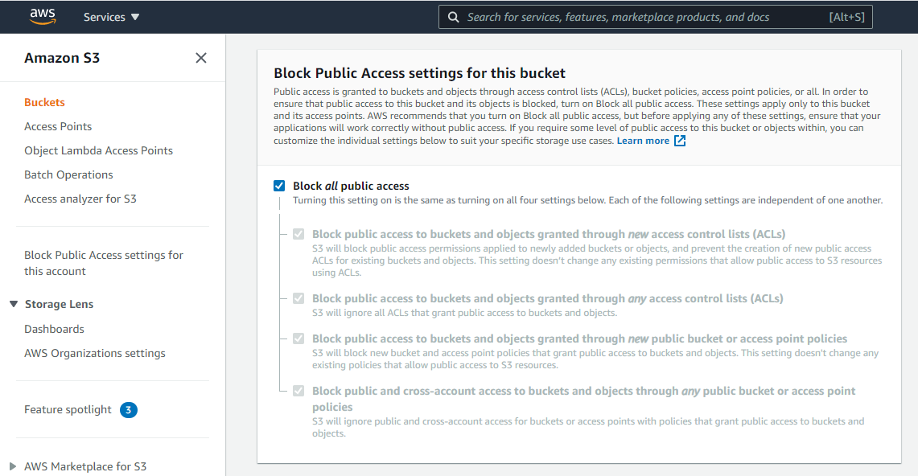Expand AWS Marketplace for S3
The height and width of the screenshot is (476, 918).
point(13,466)
